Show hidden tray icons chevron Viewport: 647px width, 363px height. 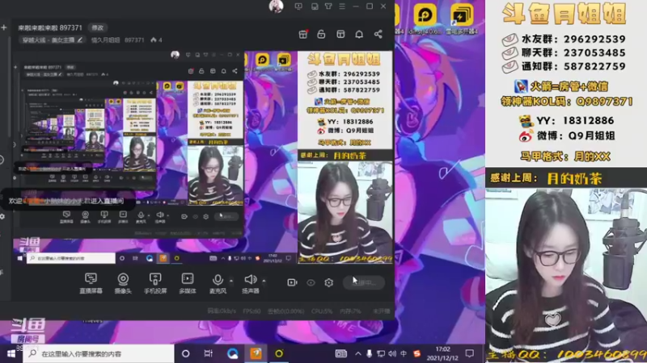[x=357, y=353]
